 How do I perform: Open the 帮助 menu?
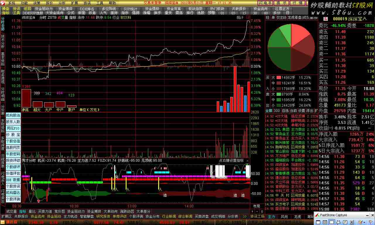click(x=112, y=3)
